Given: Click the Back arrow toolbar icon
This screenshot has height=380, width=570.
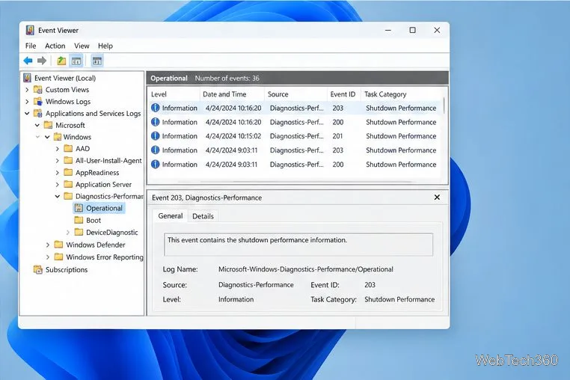Looking at the screenshot, I should (28, 61).
